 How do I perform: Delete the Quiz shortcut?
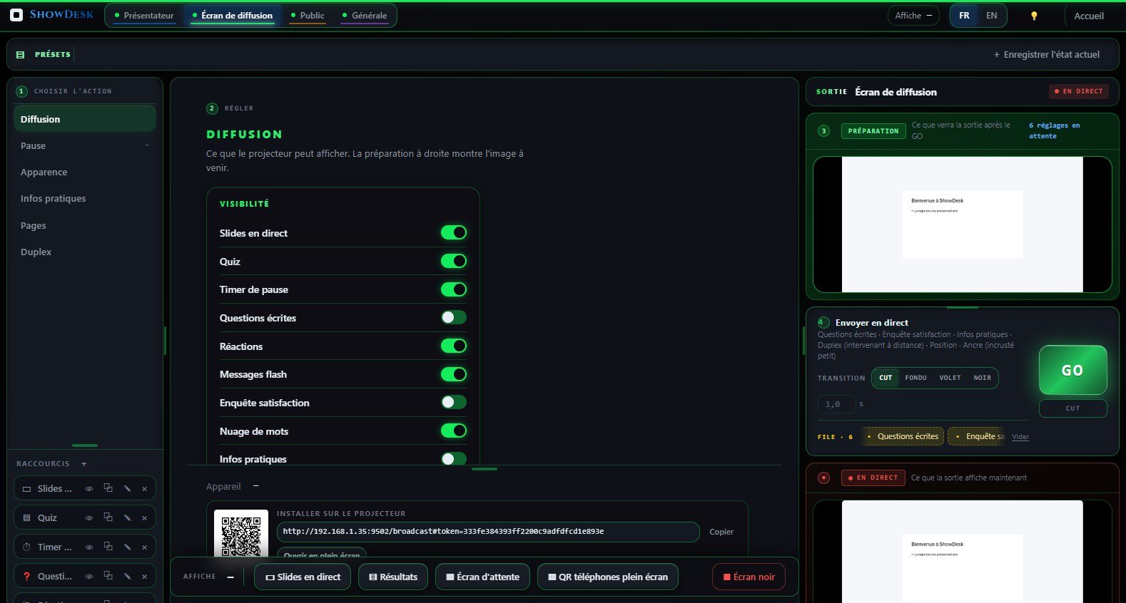click(x=145, y=517)
